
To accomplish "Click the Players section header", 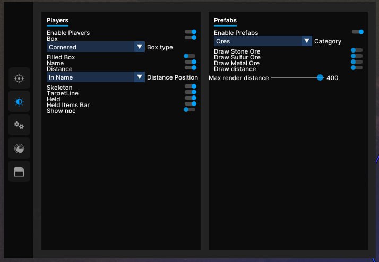I will [57, 20].
